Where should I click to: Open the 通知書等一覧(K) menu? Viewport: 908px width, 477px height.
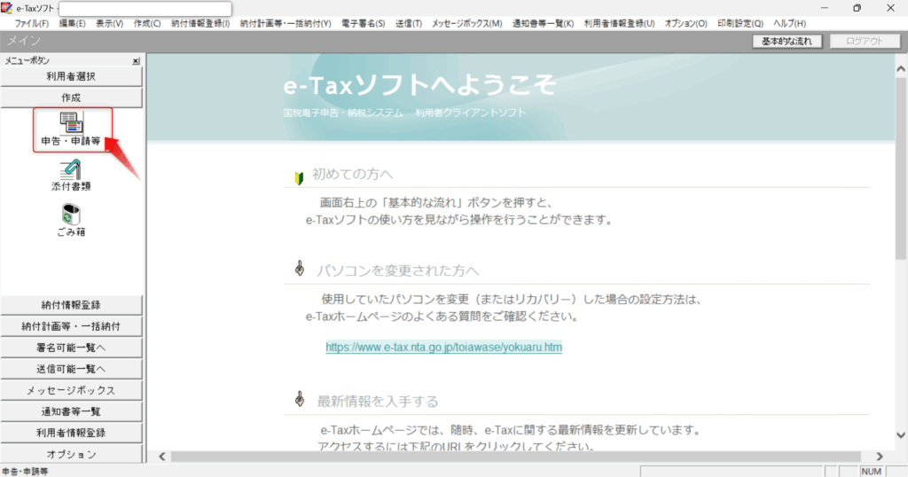(x=543, y=24)
